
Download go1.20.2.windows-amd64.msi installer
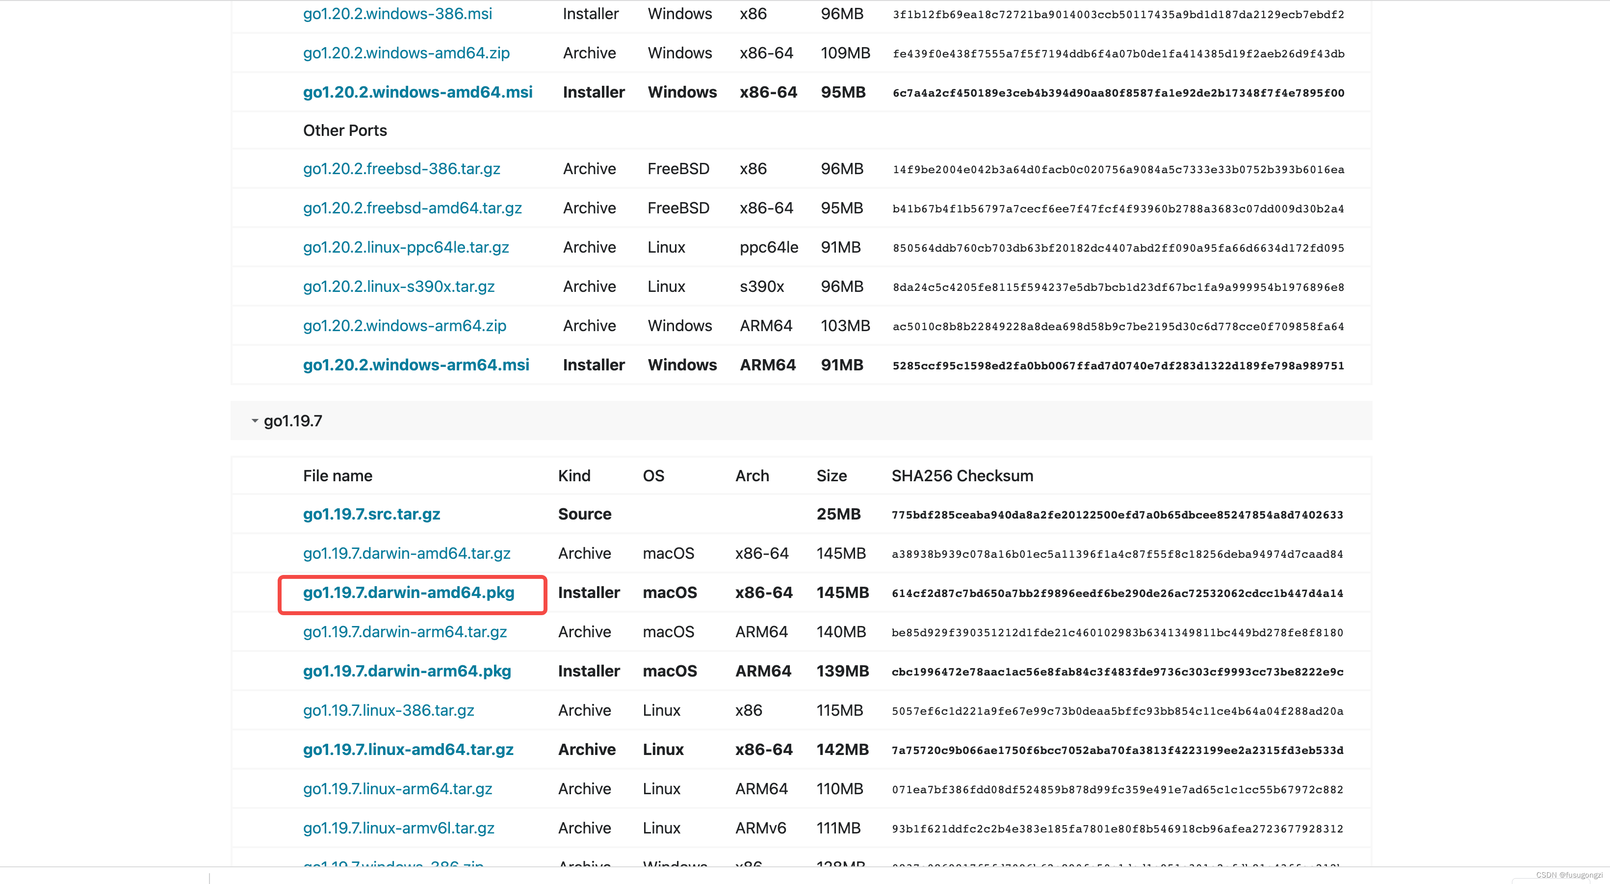click(417, 92)
